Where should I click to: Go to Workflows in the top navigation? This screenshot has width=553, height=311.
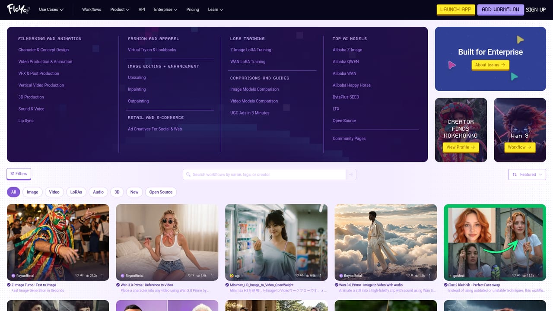point(92,10)
